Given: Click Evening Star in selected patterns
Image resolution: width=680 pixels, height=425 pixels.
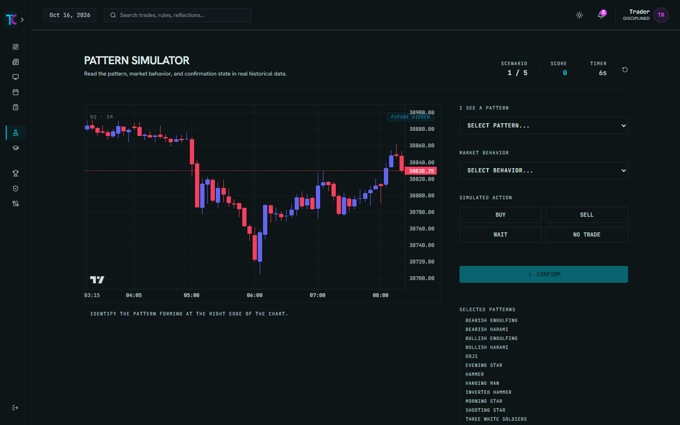Looking at the screenshot, I should [484, 365].
